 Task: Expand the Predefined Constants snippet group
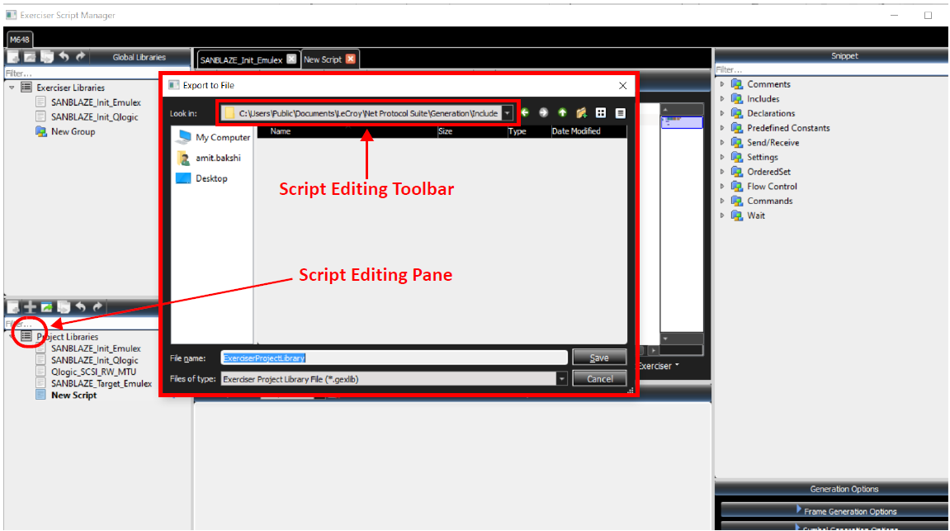[x=722, y=128]
